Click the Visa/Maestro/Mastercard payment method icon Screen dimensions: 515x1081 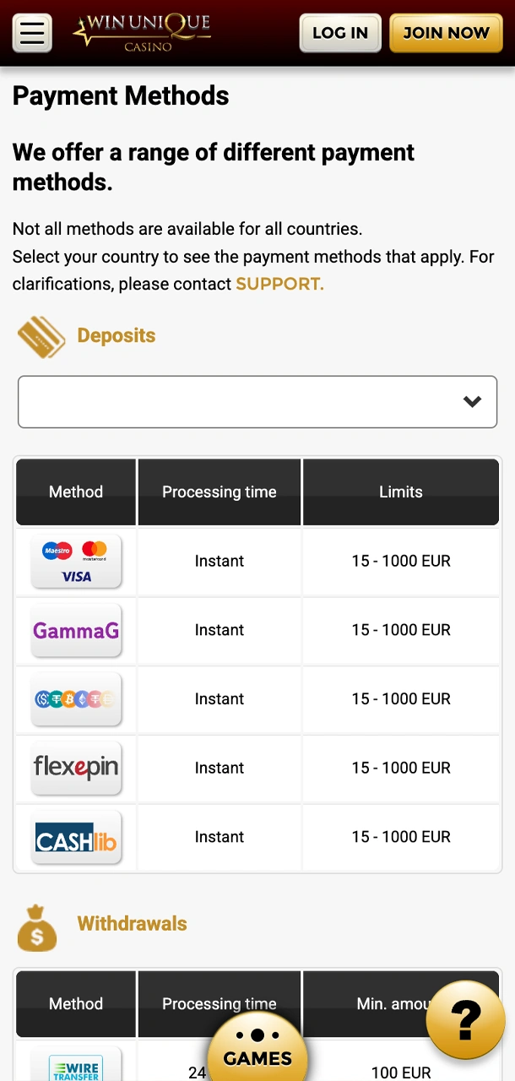pos(76,561)
